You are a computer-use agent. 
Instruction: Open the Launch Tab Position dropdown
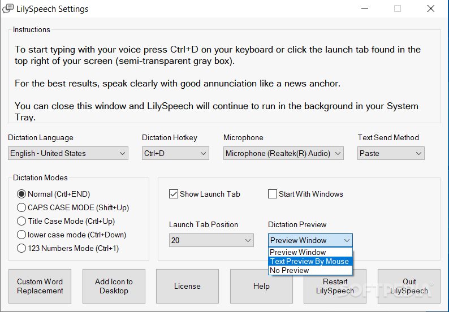tap(211, 240)
